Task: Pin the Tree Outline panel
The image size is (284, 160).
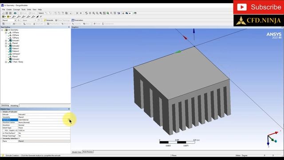Action: tap(69, 27)
